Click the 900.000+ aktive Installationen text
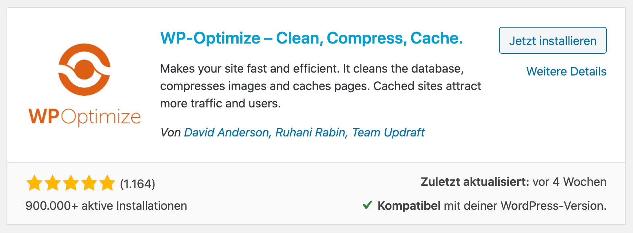 tap(106, 206)
